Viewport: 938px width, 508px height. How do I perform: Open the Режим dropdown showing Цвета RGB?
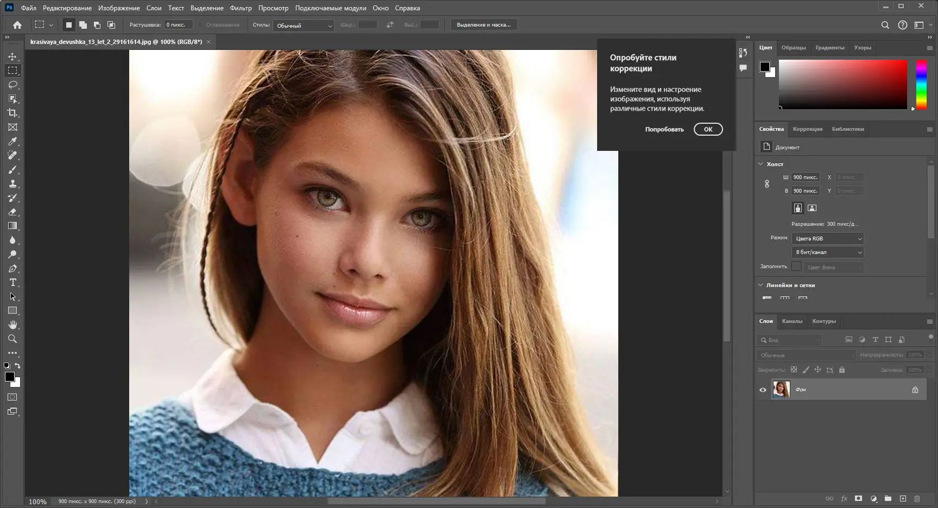(827, 239)
